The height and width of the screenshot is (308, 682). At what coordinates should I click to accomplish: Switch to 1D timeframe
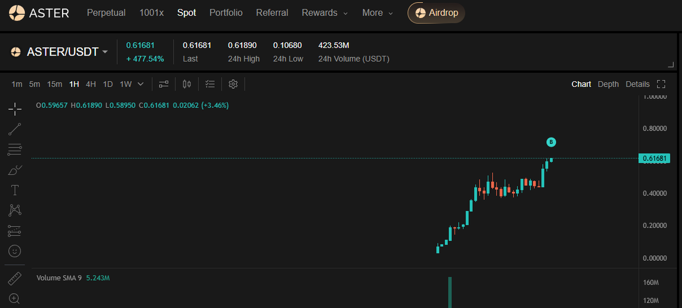click(108, 84)
